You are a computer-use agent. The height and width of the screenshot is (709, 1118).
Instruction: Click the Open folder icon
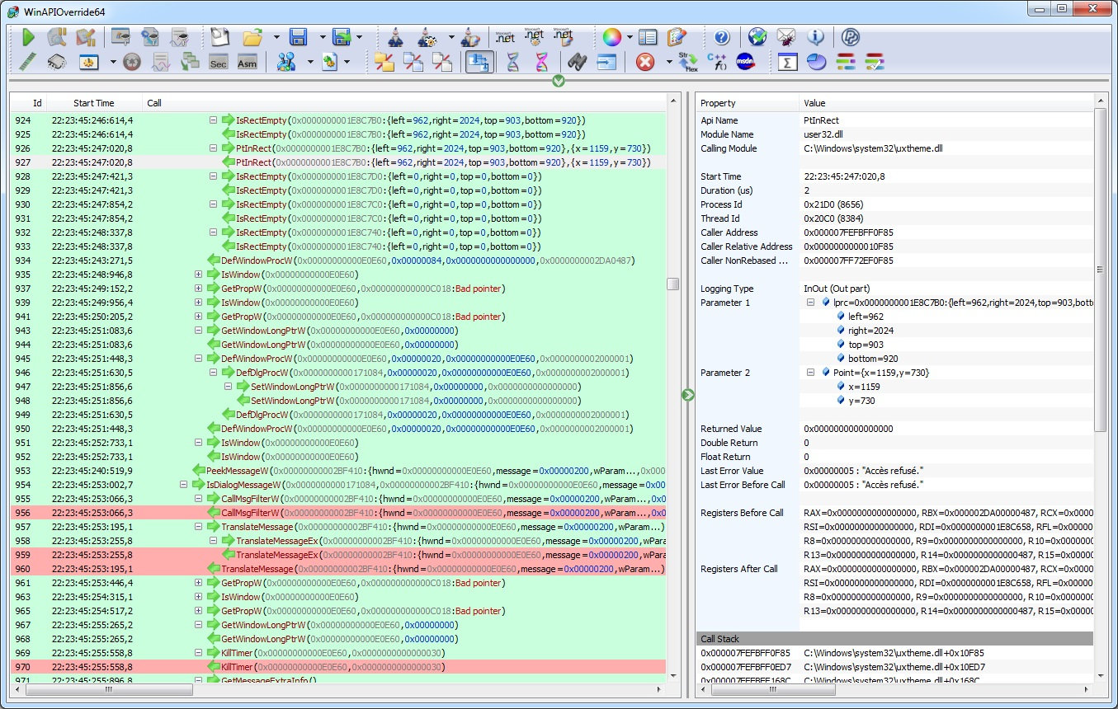pos(252,37)
